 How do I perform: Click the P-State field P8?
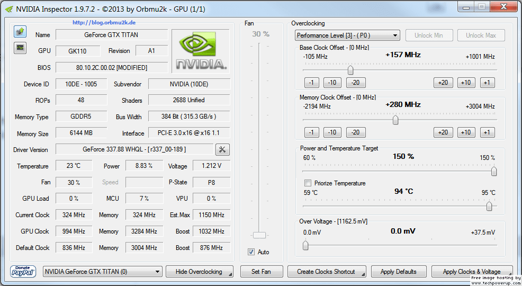point(211,182)
